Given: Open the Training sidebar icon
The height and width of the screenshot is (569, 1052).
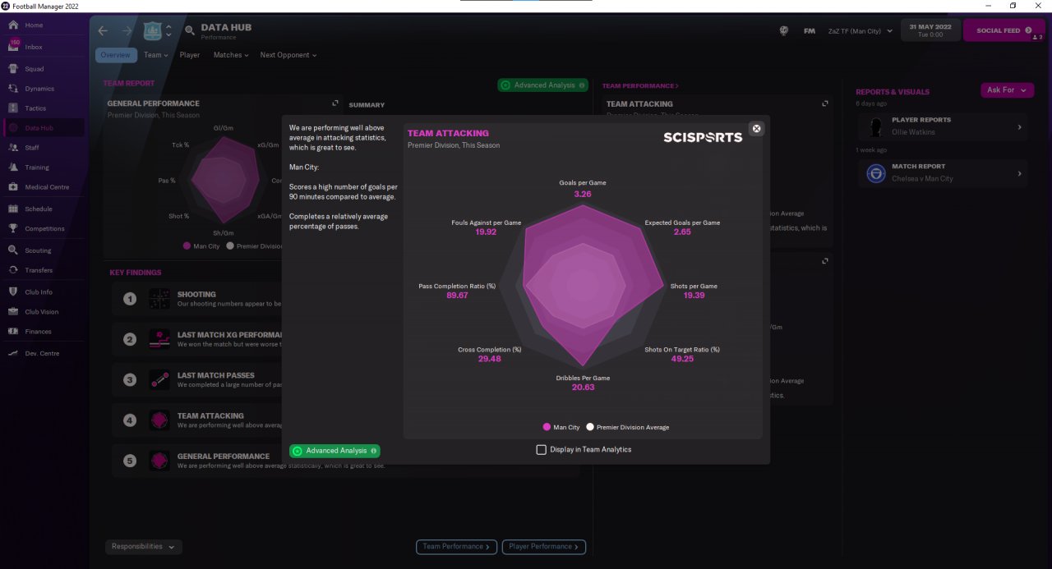Looking at the screenshot, I should click(13, 167).
